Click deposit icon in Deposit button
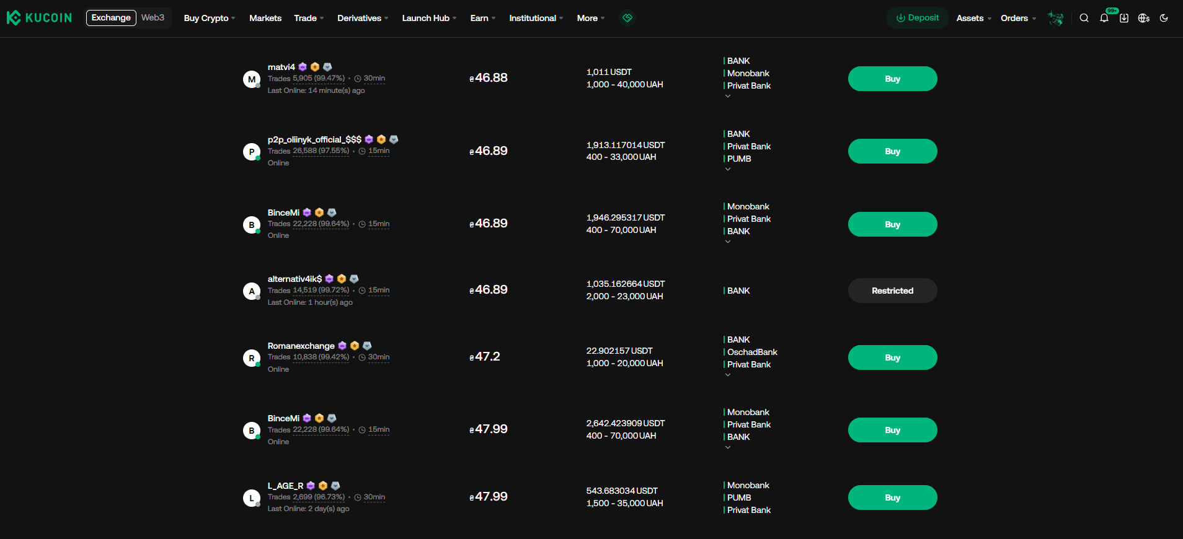Viewport: 1183px width, 539px height. point(900,18)
